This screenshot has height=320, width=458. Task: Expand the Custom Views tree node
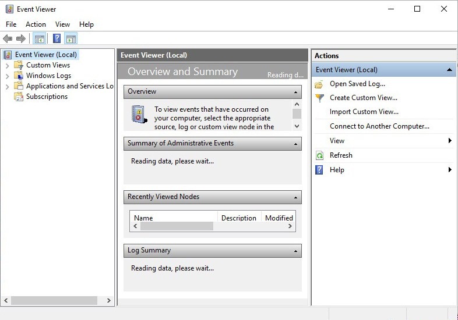click(x=7, y=66)
